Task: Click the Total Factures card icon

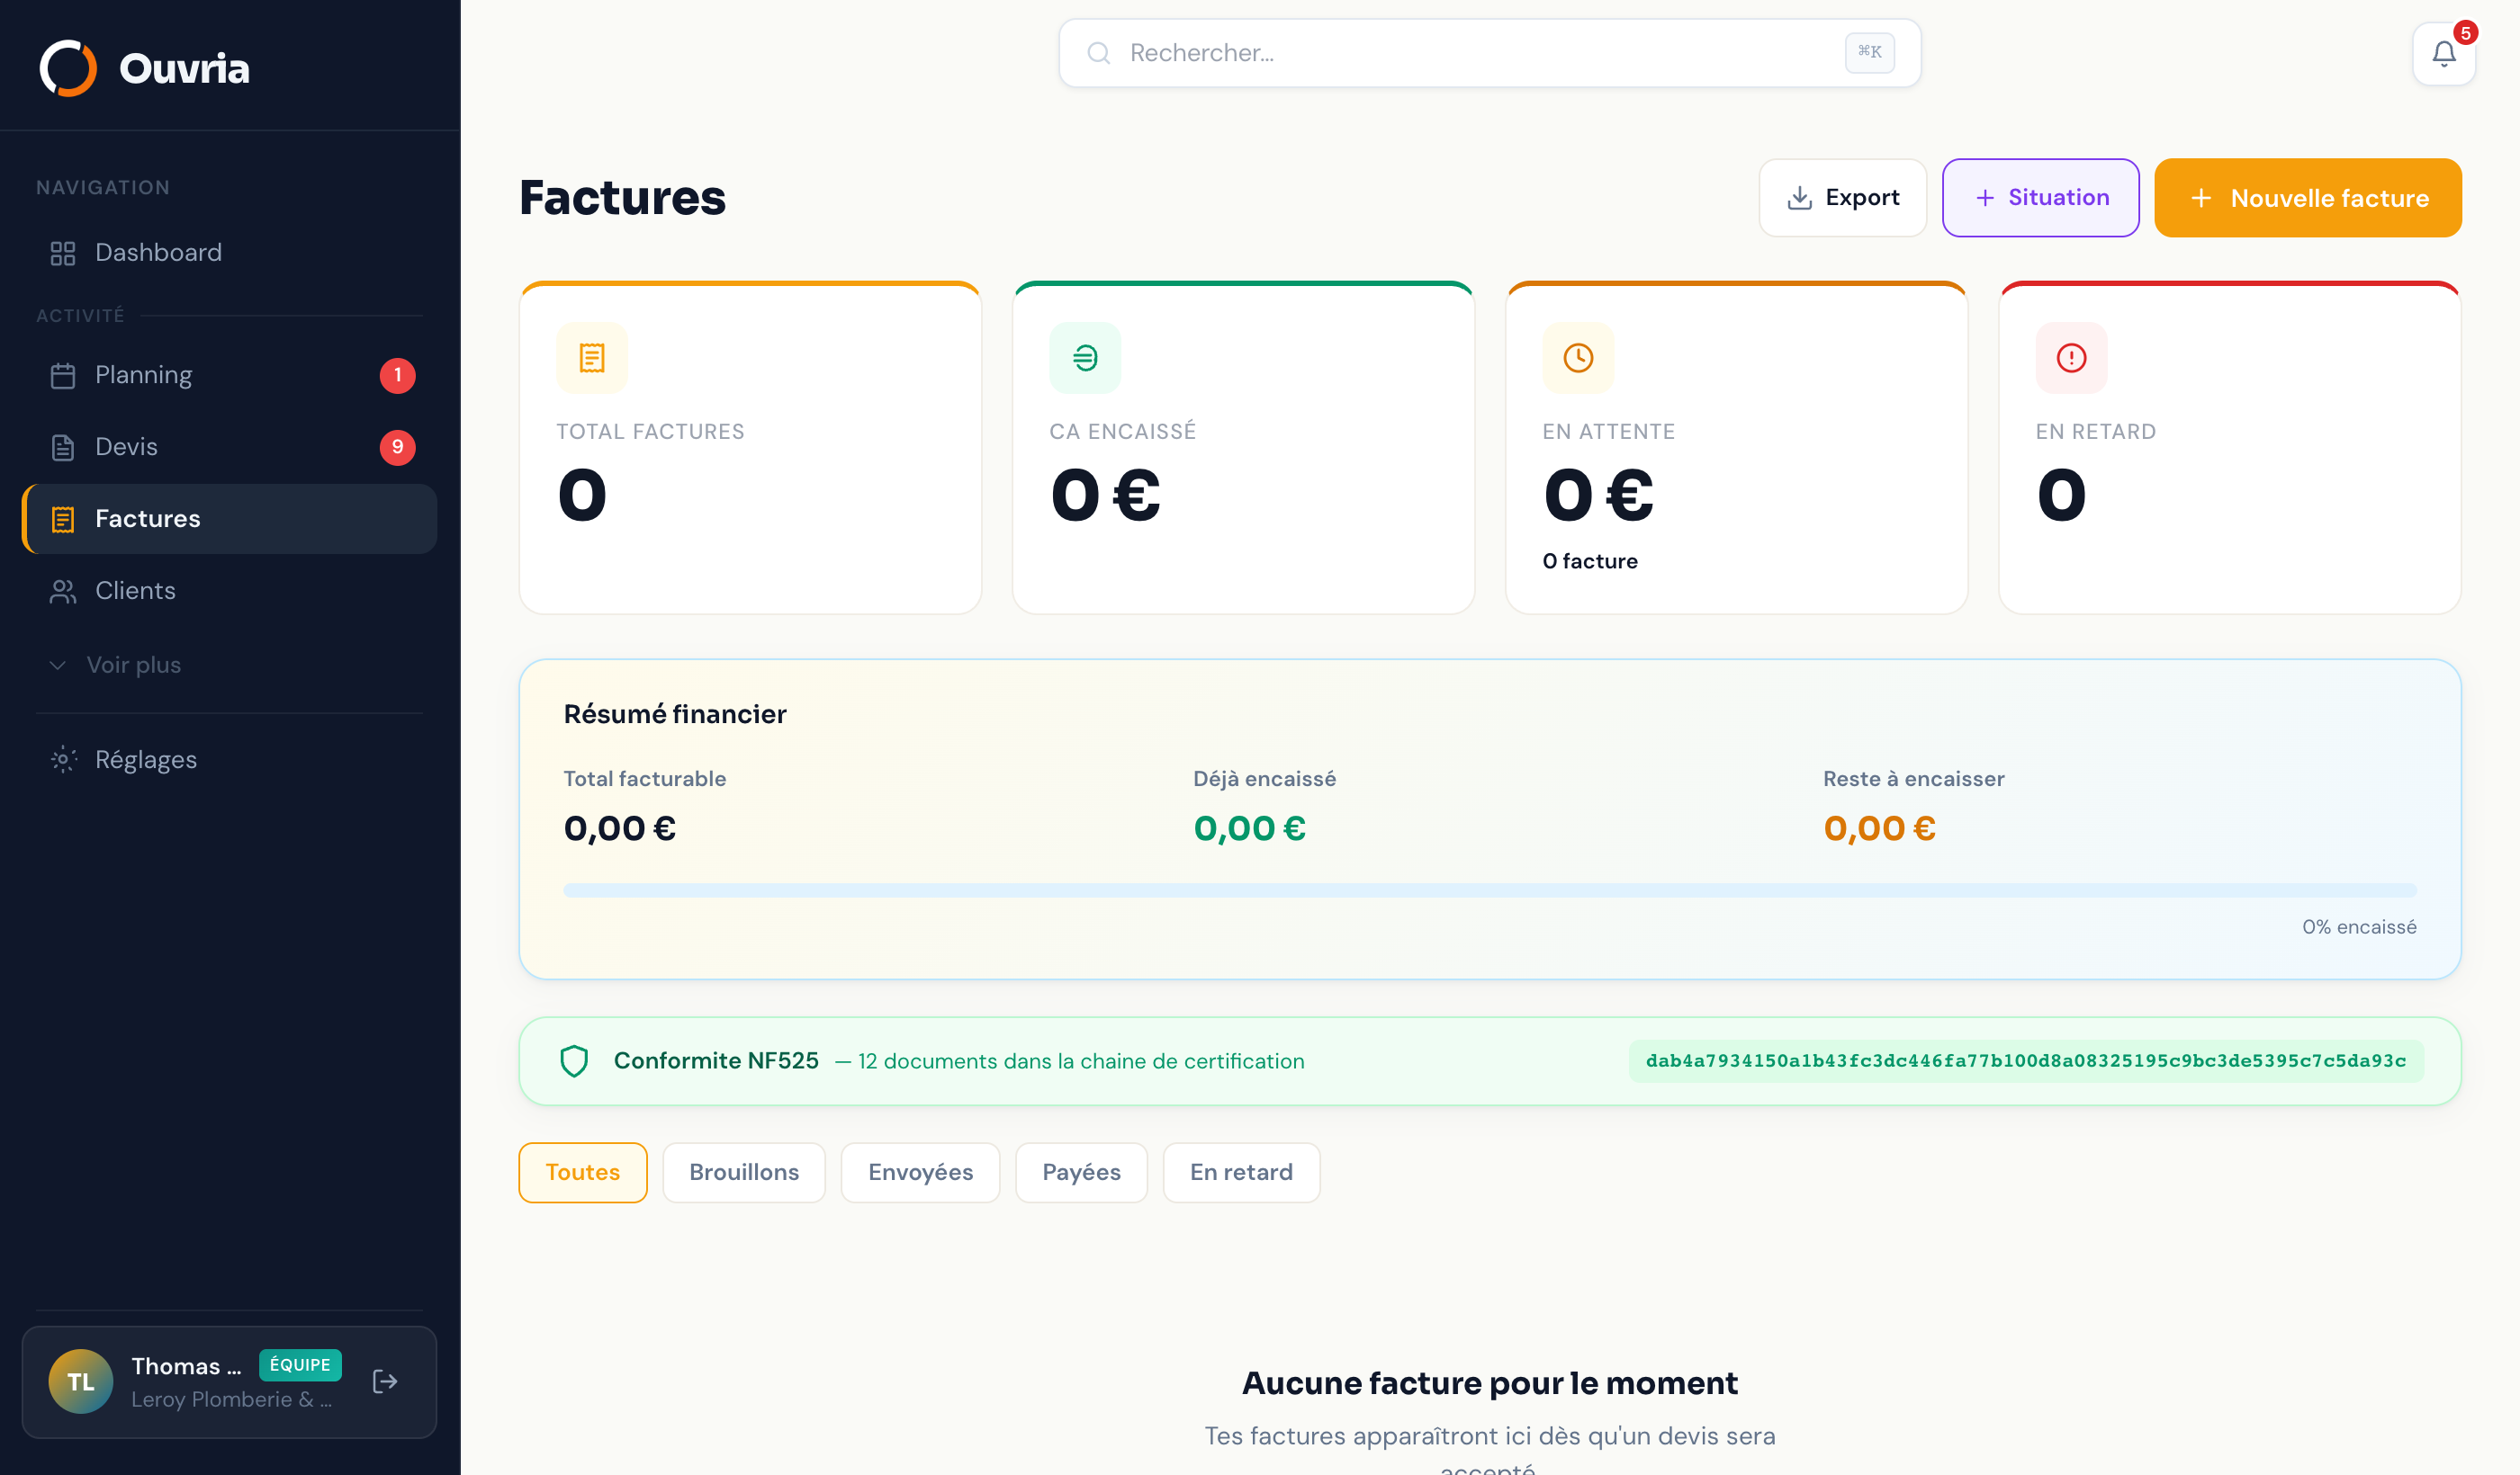Action: coord(592,358)
